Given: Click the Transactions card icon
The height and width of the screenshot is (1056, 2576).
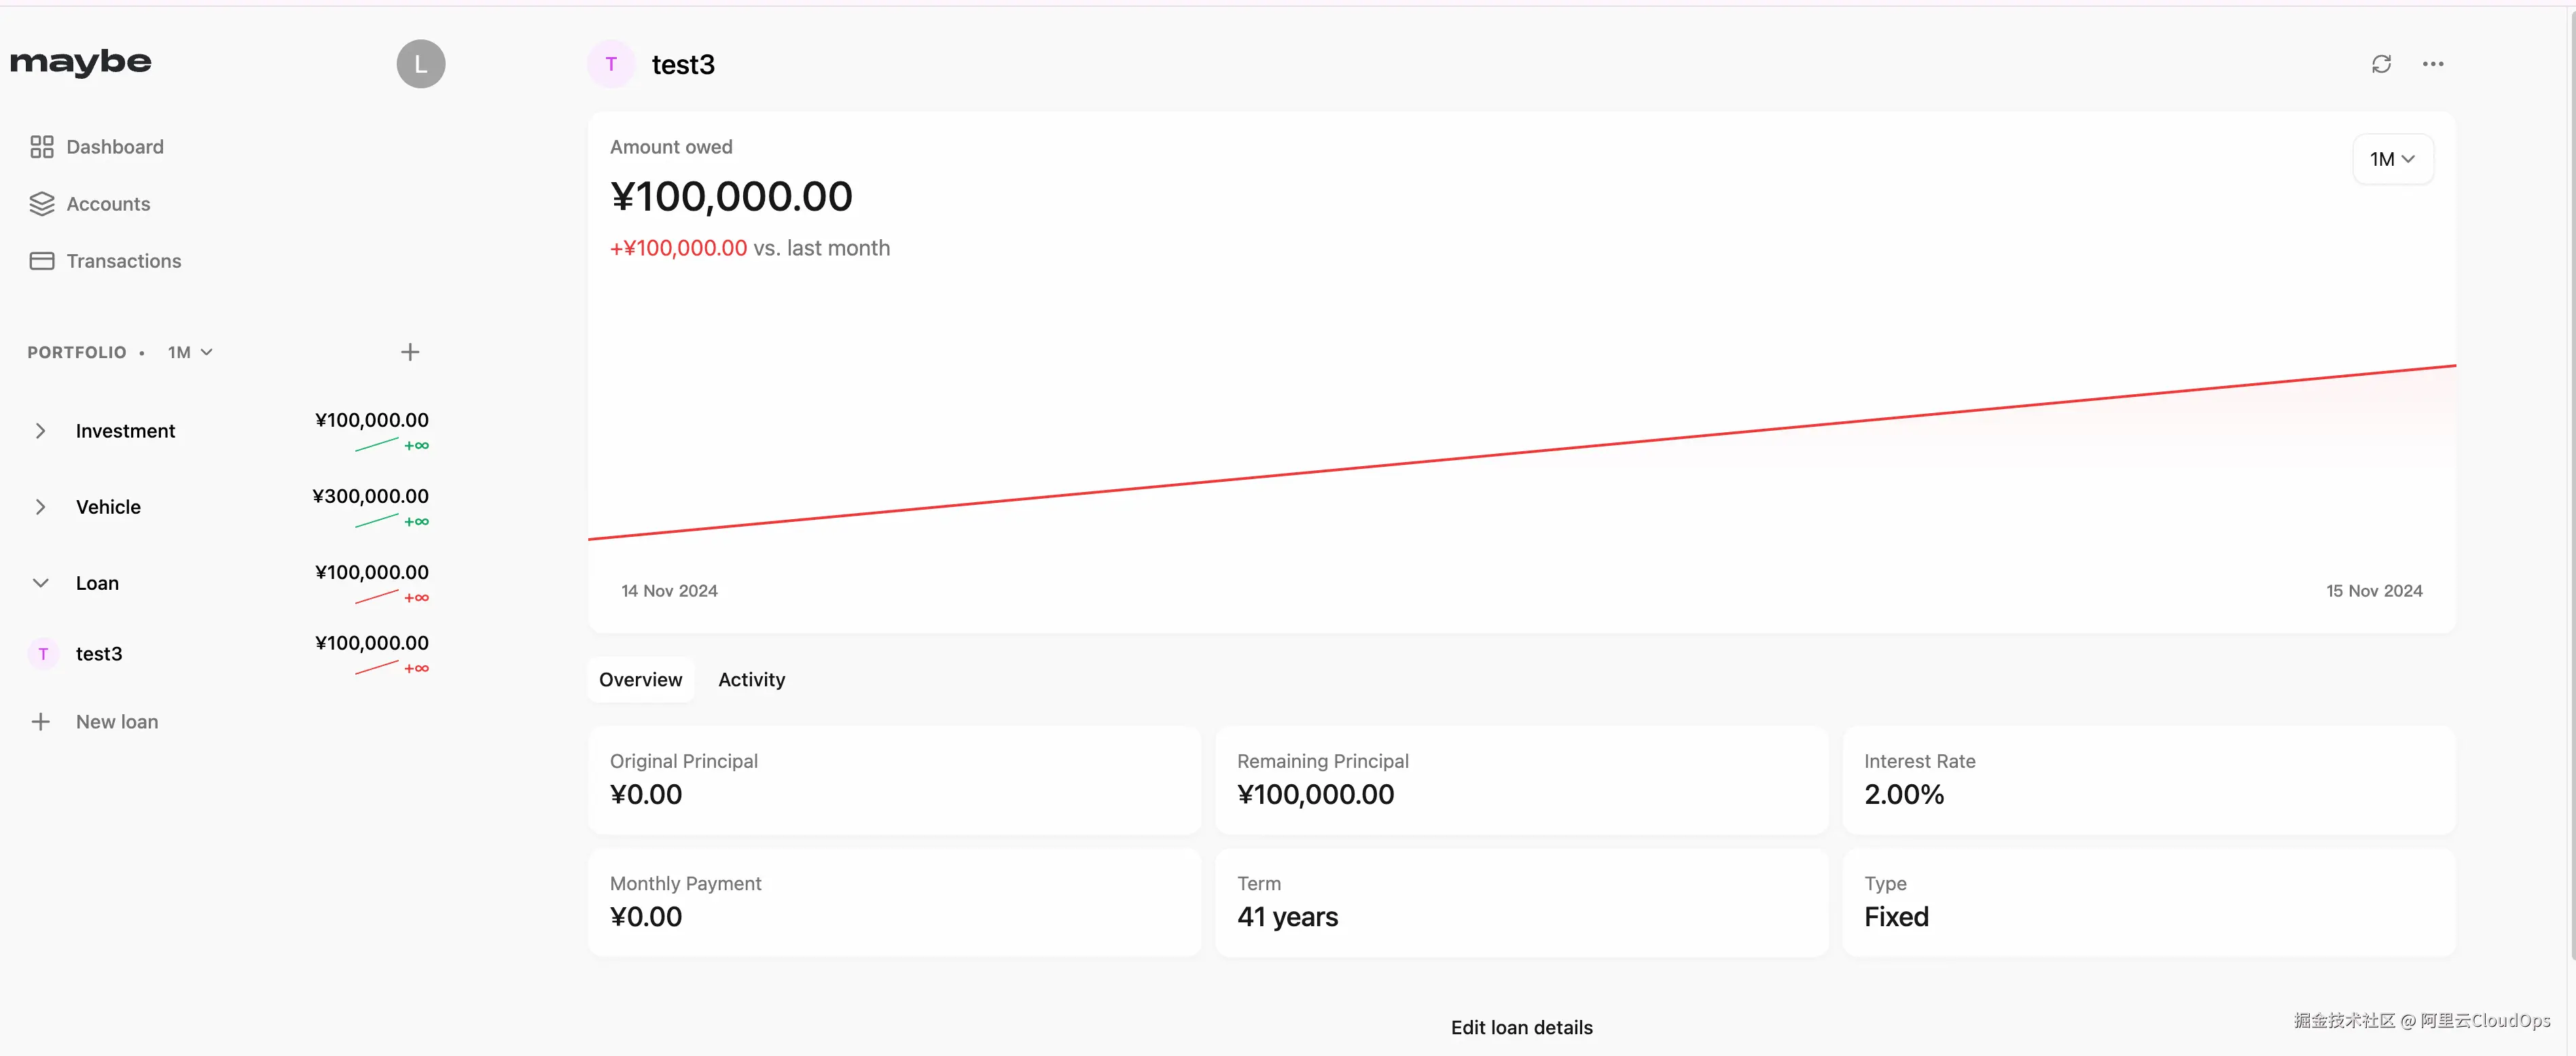Looking at the screenshot, I should pos(41,261).
